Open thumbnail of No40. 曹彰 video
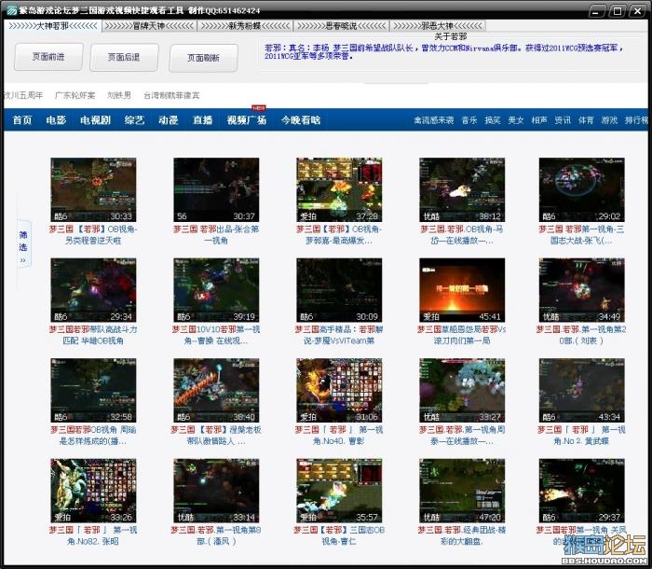This screenshot has height=569, width=652. (339, 390)
